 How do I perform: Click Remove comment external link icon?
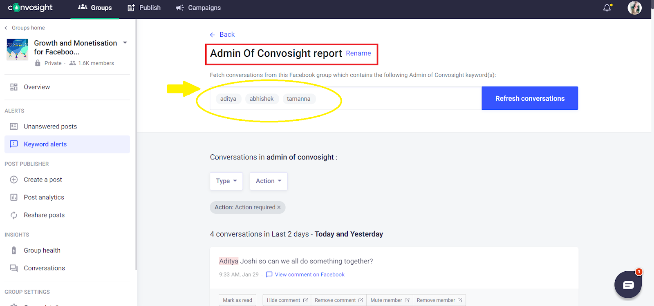point(361,300)
